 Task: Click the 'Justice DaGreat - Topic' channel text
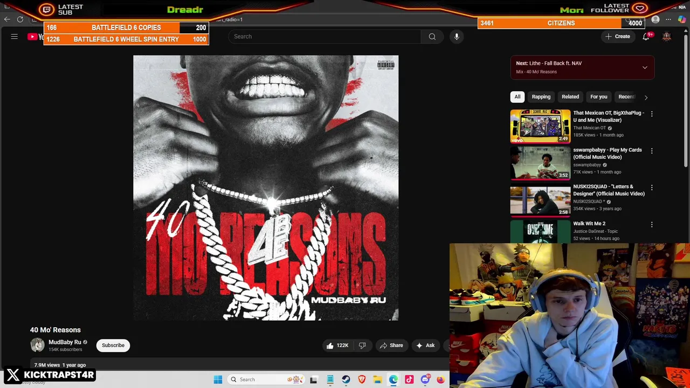[596, 231]
